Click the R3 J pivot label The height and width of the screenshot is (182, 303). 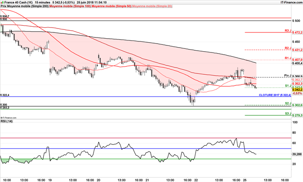(x=288, y=31)
